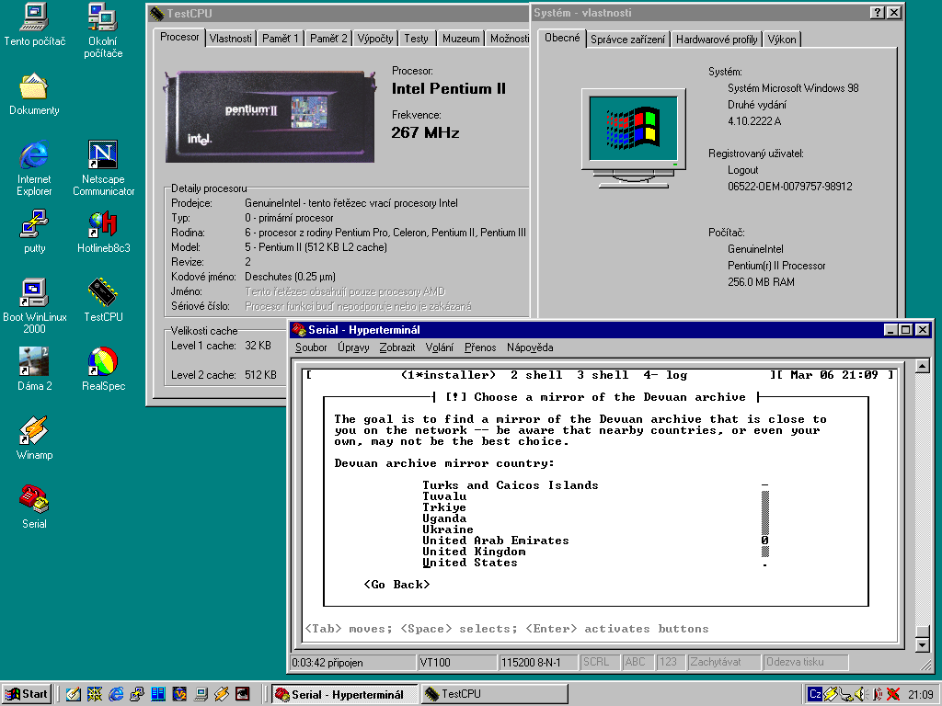This screenshot has width=942, height=706.
Task: Switch to the Výkon tab
Action: click(782, 40)
